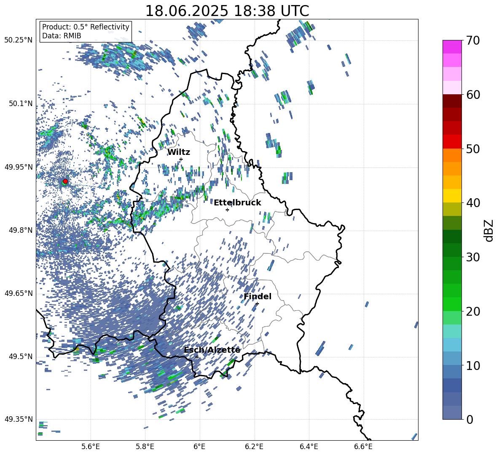Click the 49.95°N latitude label
This screenshot has width=499, height=455.
coord(19,167)
